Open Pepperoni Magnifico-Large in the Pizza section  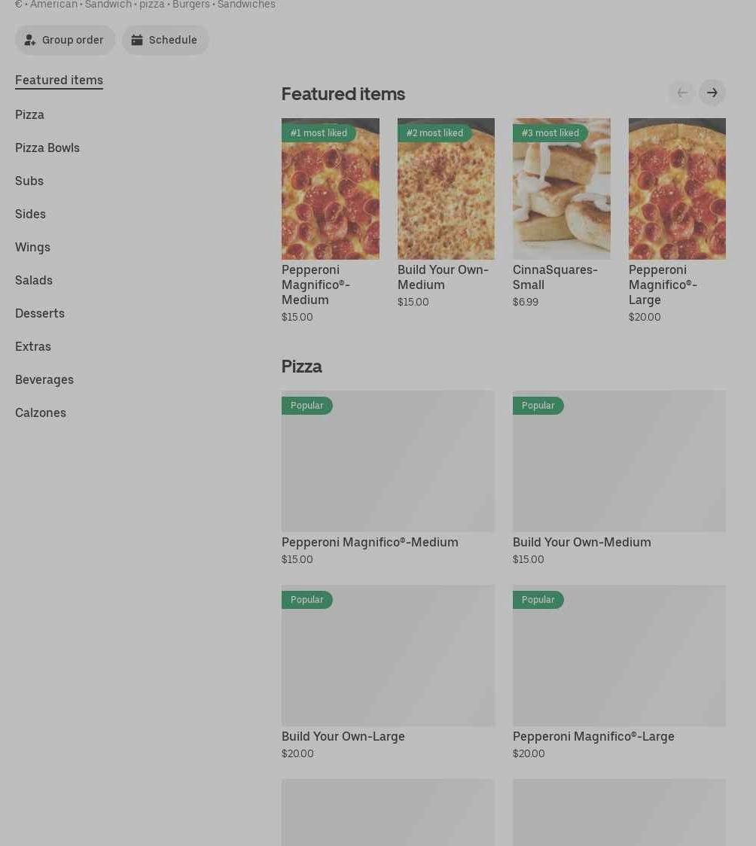click(619, 656)
